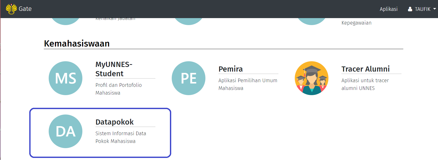Click the Tracer Alumni graduates icon
Viewport: 438px width, 160px height.
tap(312, 78)
